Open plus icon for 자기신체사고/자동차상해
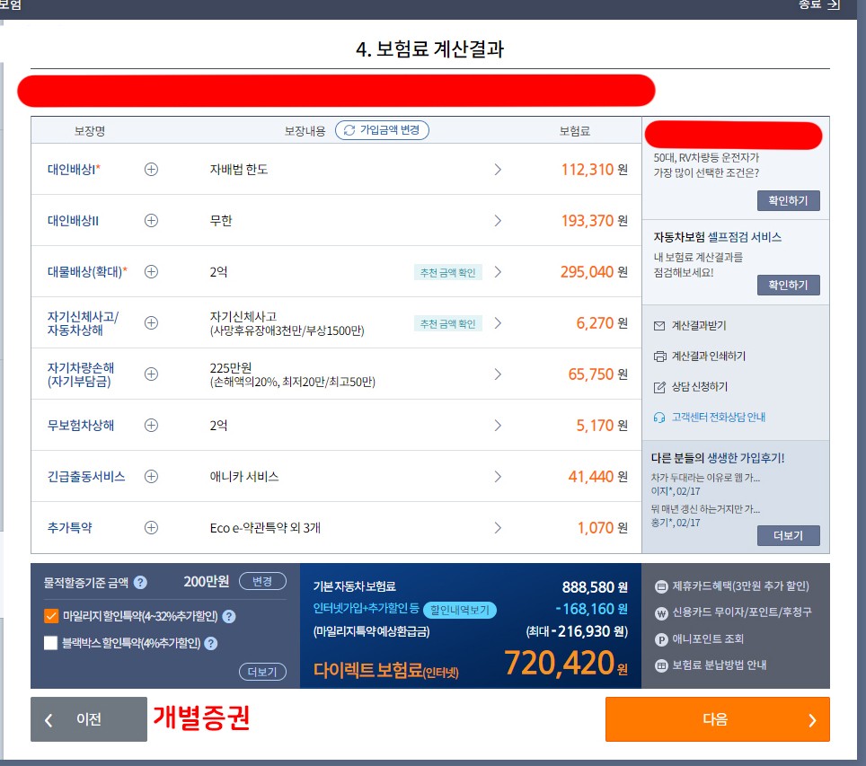This screenshot has height=766, width=866. click(151, 323)
